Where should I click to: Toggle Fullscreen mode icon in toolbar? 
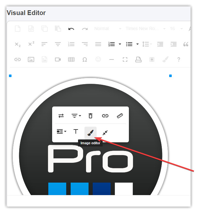coord(125,59)
